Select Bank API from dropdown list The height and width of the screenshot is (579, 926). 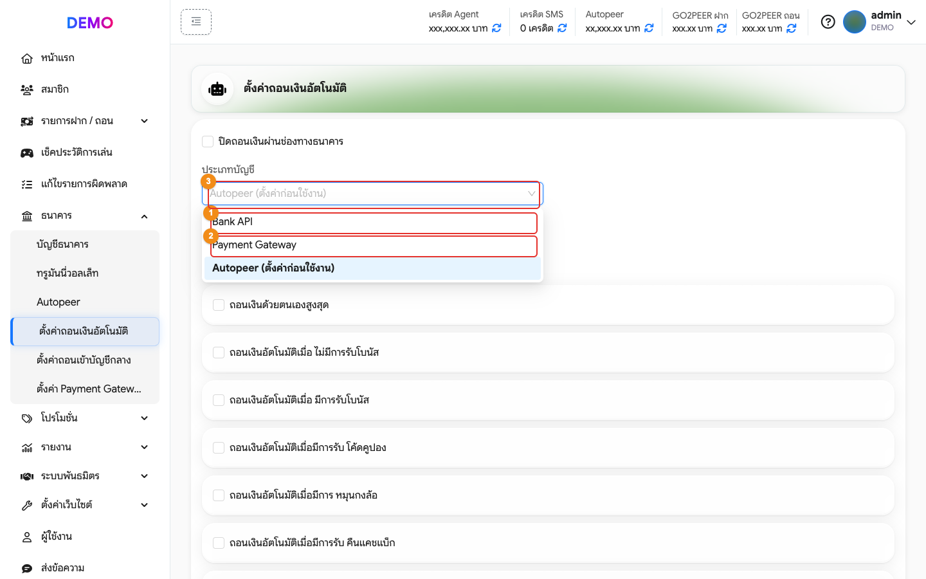click(x=373, y=222)
